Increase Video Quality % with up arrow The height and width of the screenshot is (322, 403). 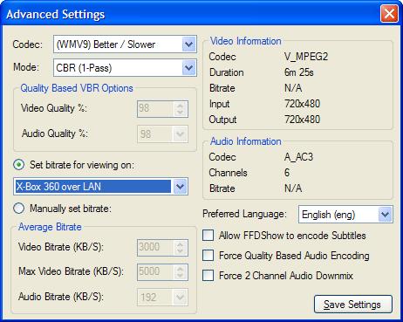(x=181, y=106)
